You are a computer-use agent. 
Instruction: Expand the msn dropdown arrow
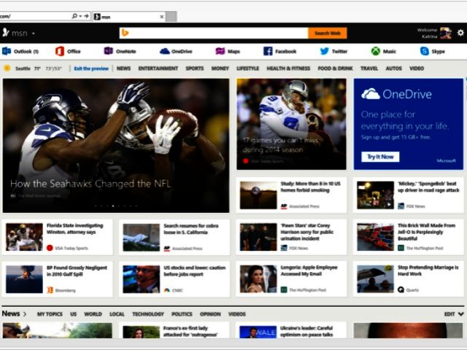(34, 34)
